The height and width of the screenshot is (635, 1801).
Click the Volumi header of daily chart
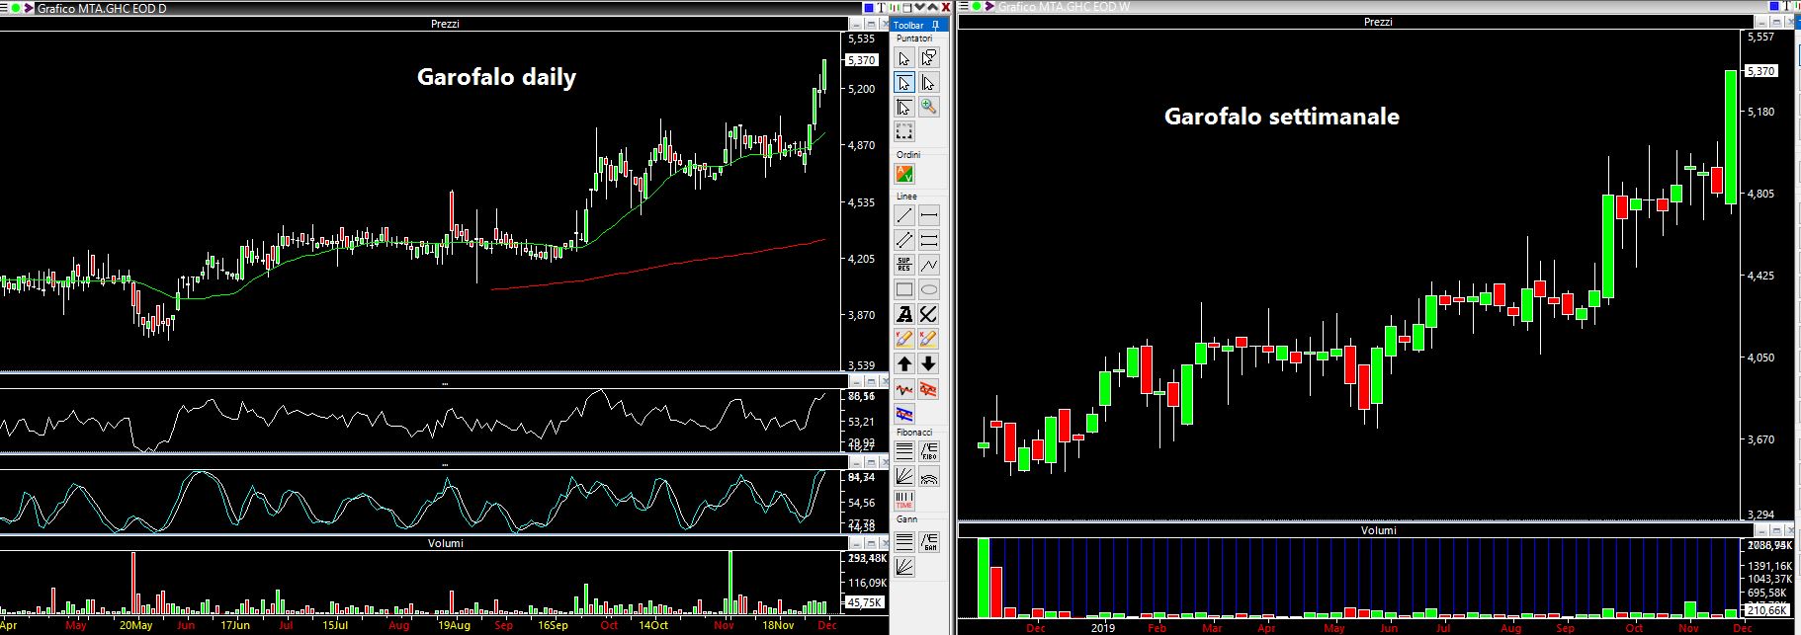coord(445,543)
